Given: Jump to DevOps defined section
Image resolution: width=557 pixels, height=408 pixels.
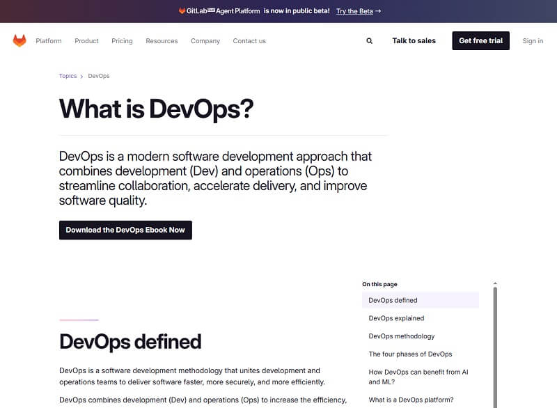Looking at the screenshot, I should (421, 300).
